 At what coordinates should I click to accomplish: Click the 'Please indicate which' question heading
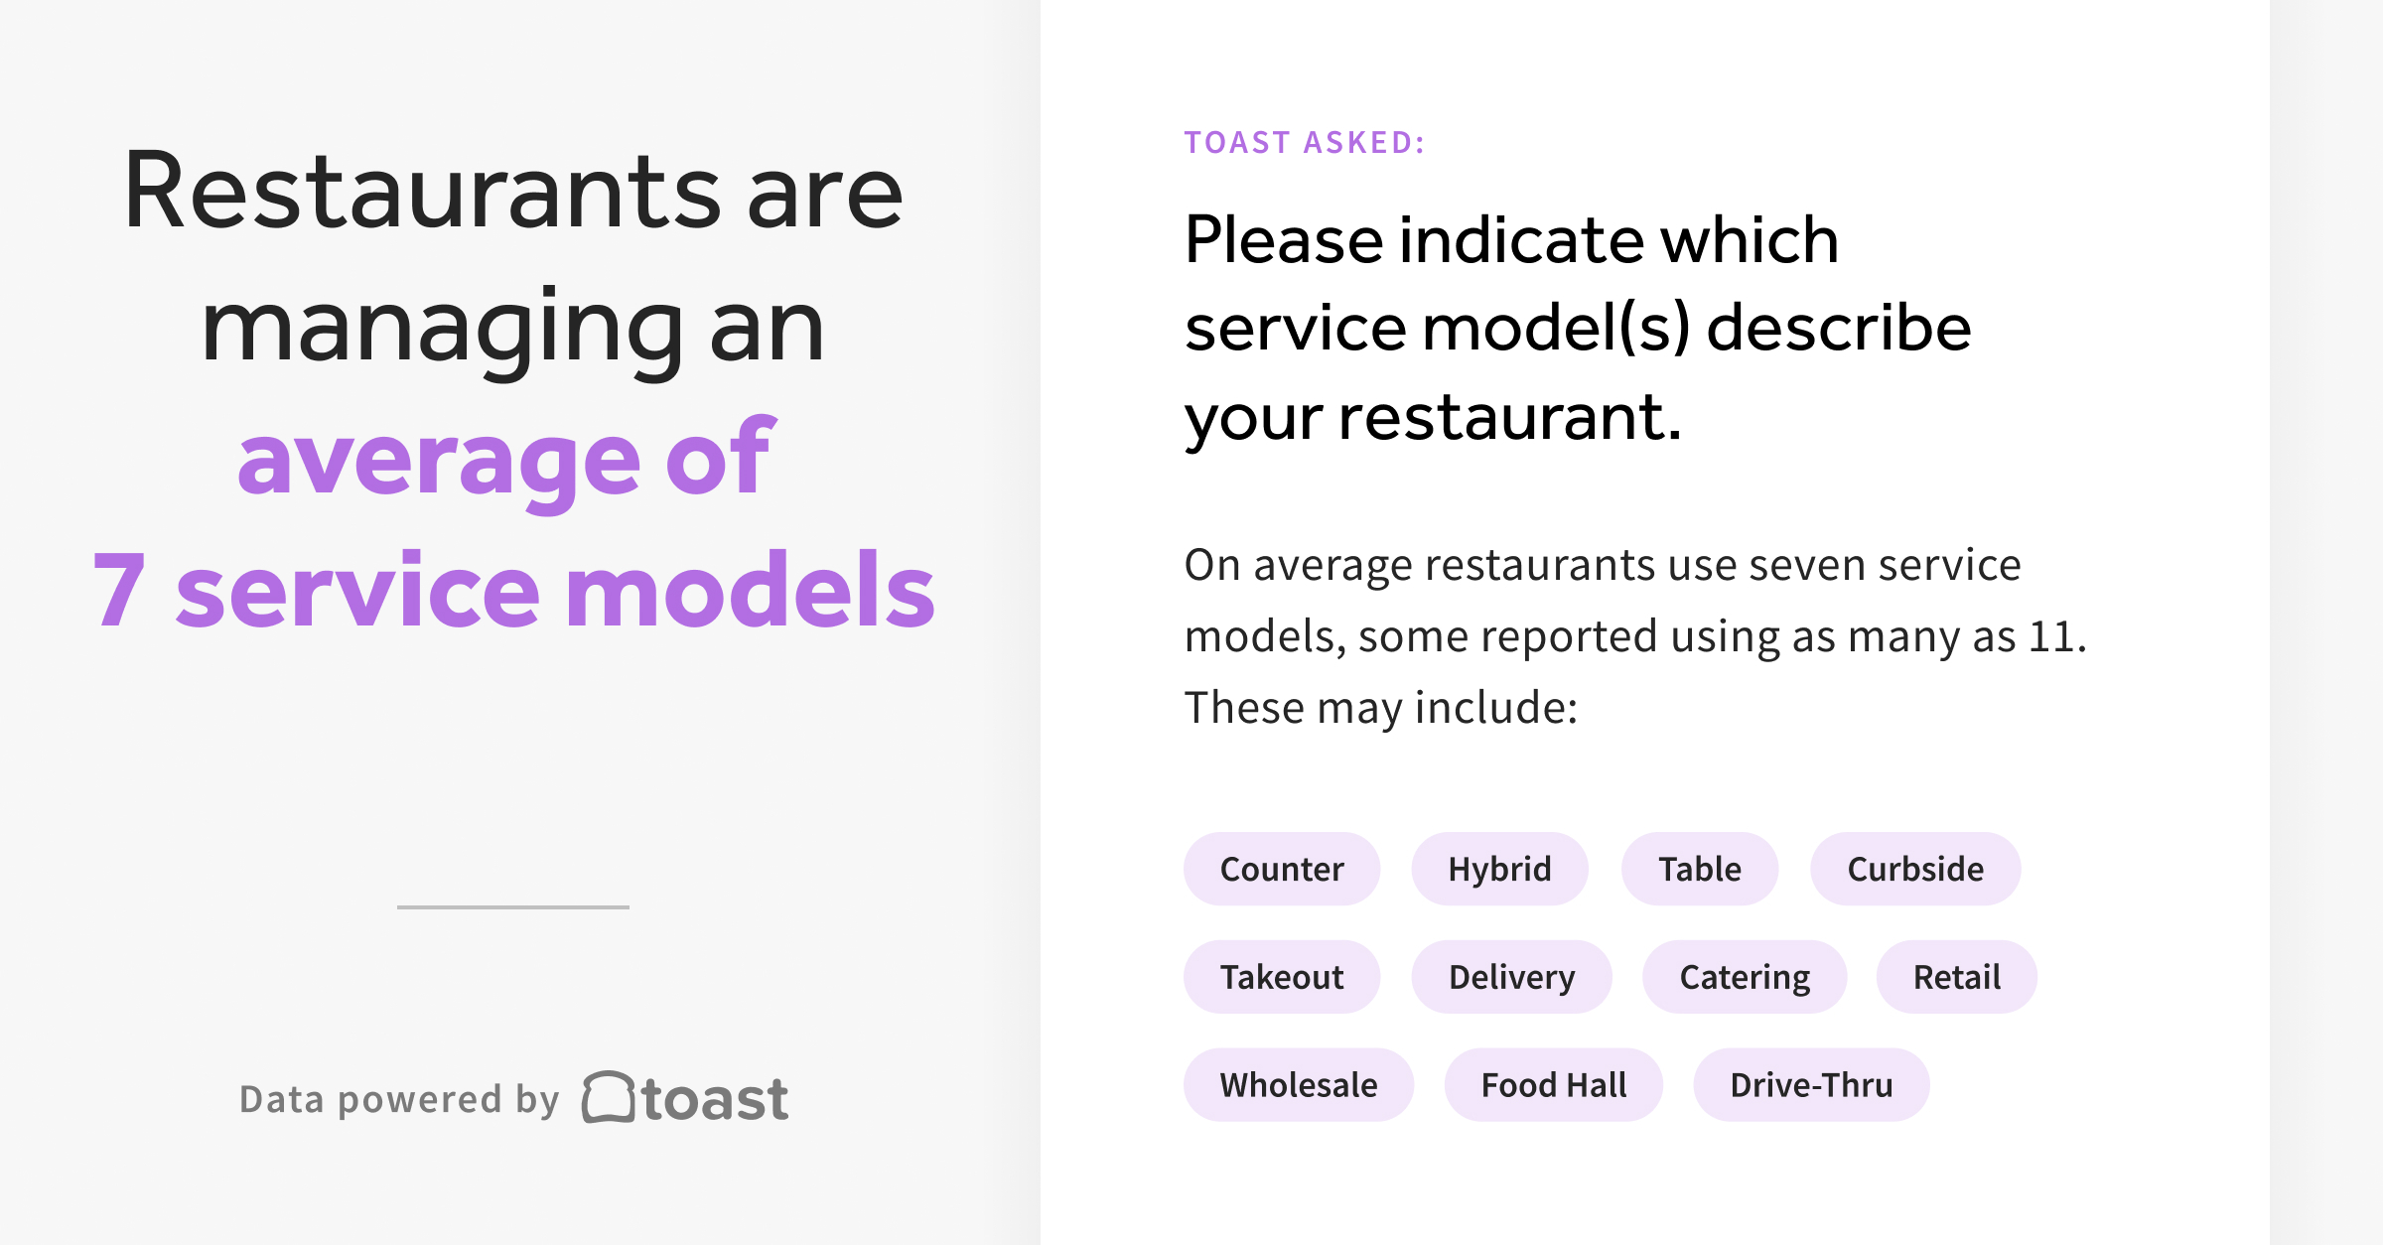(x=1511, y=240)
